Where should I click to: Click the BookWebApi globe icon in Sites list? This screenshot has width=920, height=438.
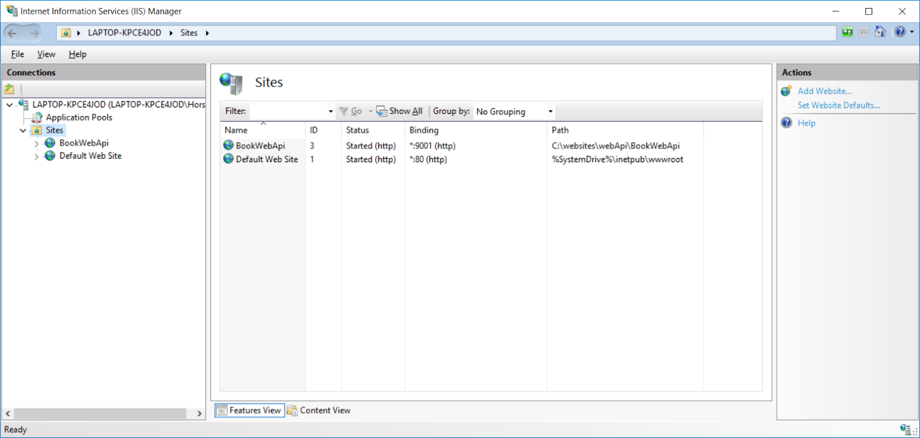click(x=229, y=145)
